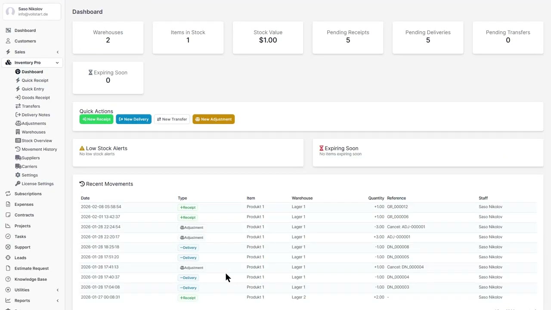Open the Pending Transfers card

(x=508, y=37)
